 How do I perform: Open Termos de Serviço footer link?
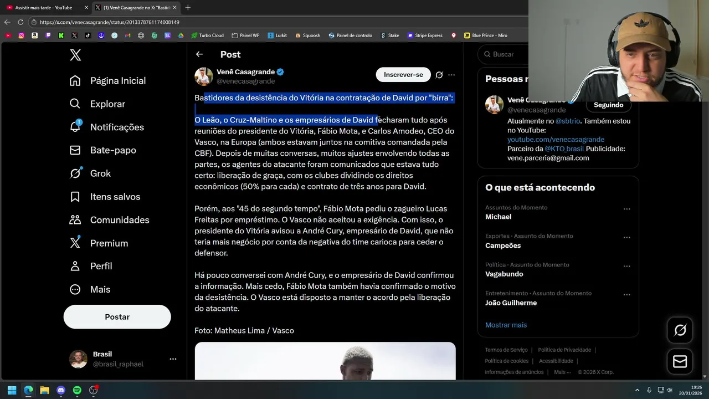tap(506, 350)
